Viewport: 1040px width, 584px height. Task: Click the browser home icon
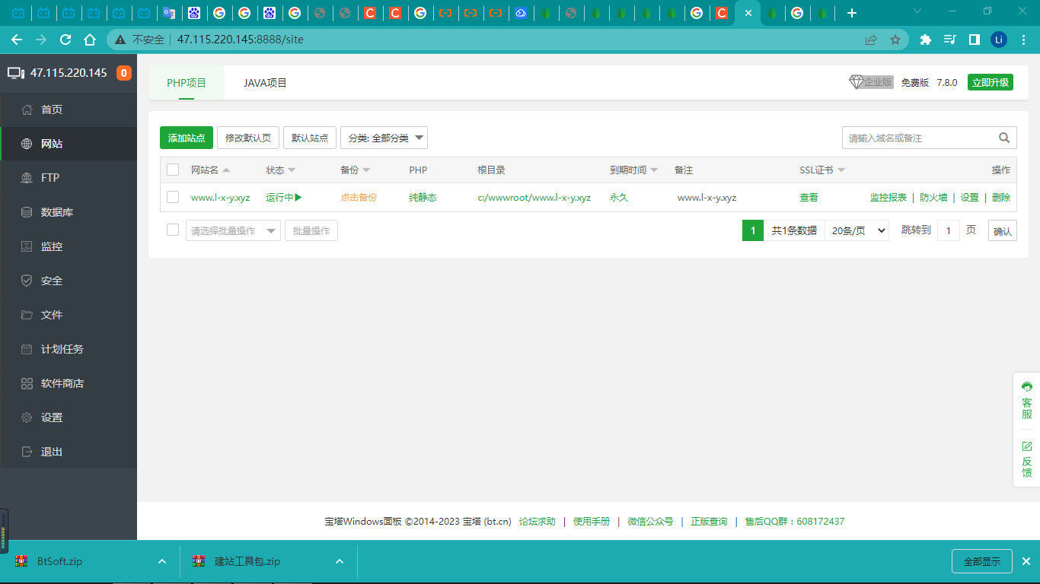click(x=90, y=40)
